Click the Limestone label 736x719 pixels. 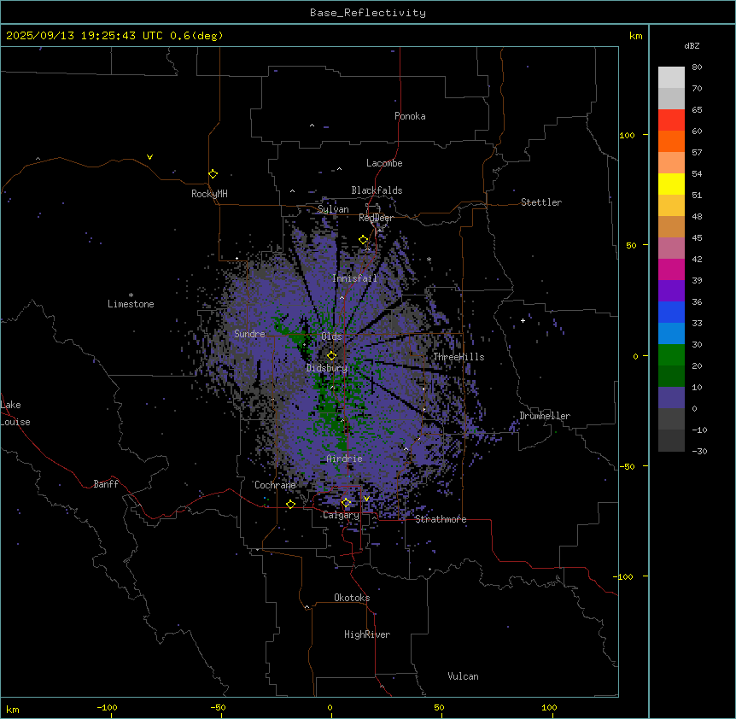(x=131, y=304)
